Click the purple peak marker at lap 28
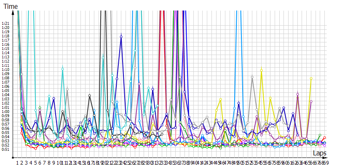The image size is (337, 168). [139, 84]
